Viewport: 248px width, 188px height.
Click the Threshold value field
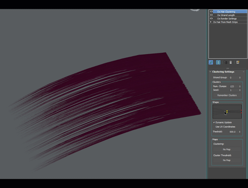tap(233, 132)
